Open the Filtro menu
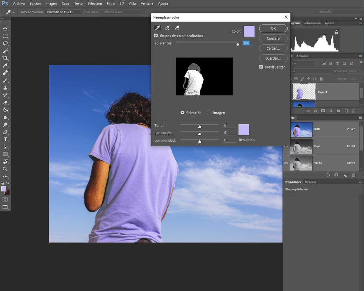The height and width of the screenshot is (291, 364). point(111,4)
